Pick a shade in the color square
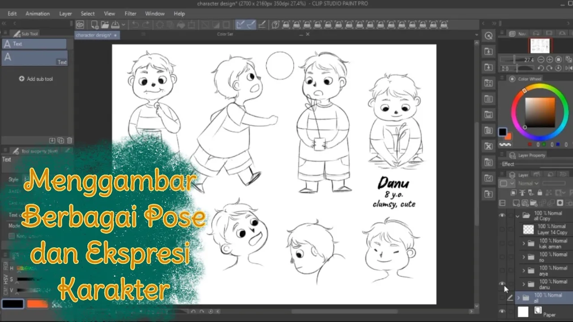The width and height of the screenshot is (573, 322). tap(540, 112)
